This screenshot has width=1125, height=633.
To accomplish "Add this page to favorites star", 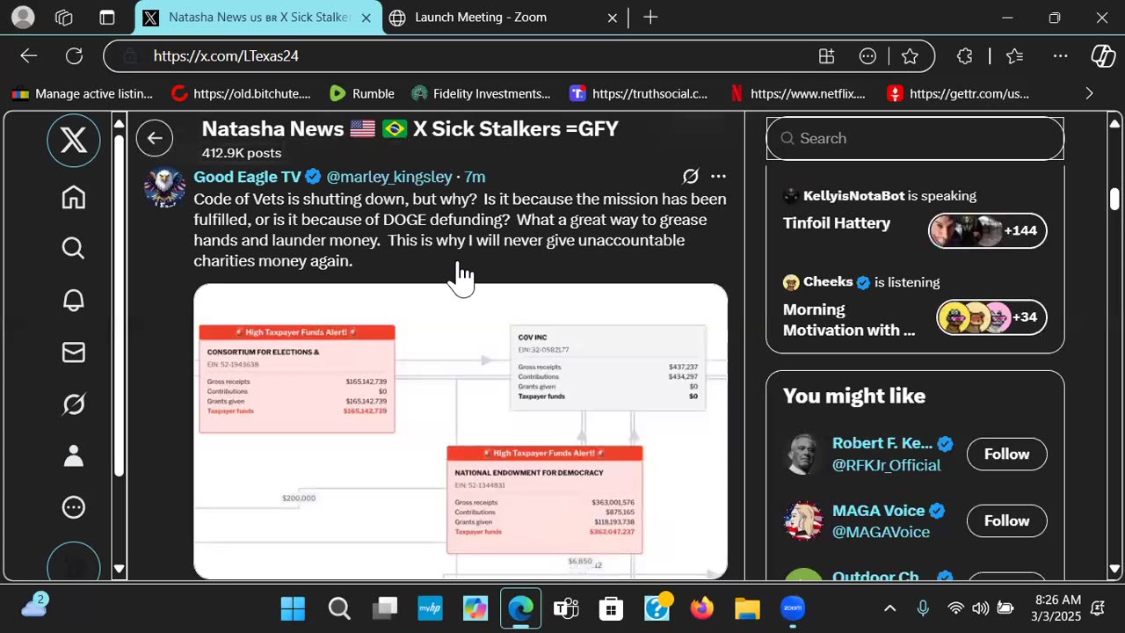I will pyautogui.click(x=910, y=56).
